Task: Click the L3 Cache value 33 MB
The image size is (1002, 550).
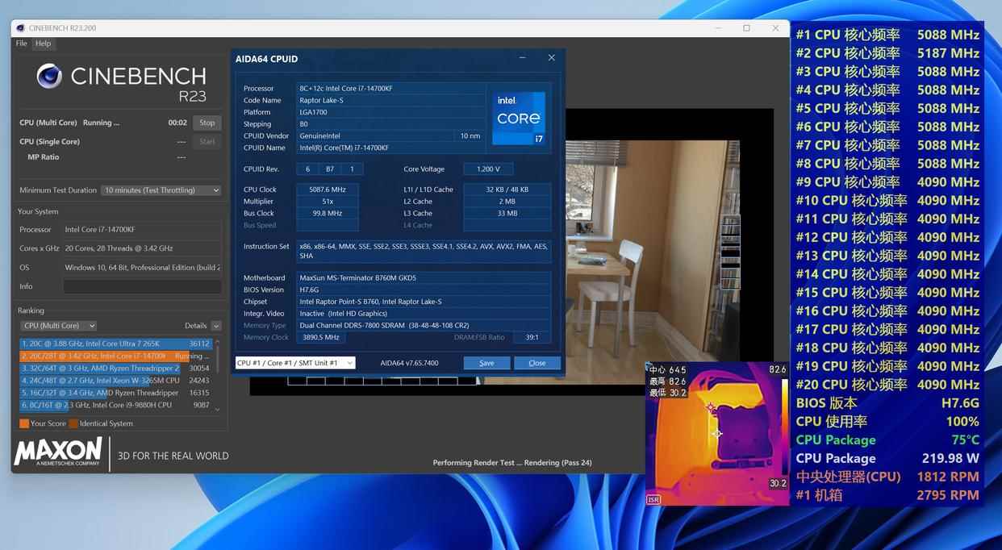Action: (507, 214)
